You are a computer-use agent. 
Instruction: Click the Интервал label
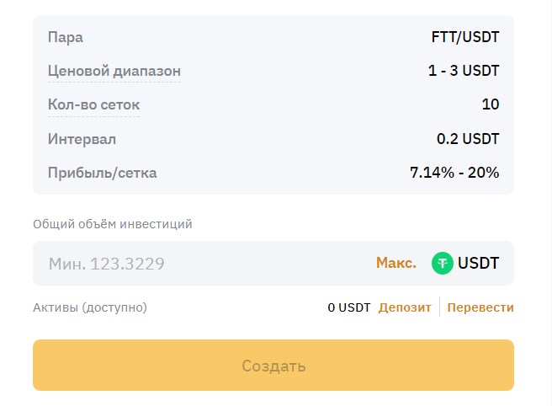tap(82, 139)
